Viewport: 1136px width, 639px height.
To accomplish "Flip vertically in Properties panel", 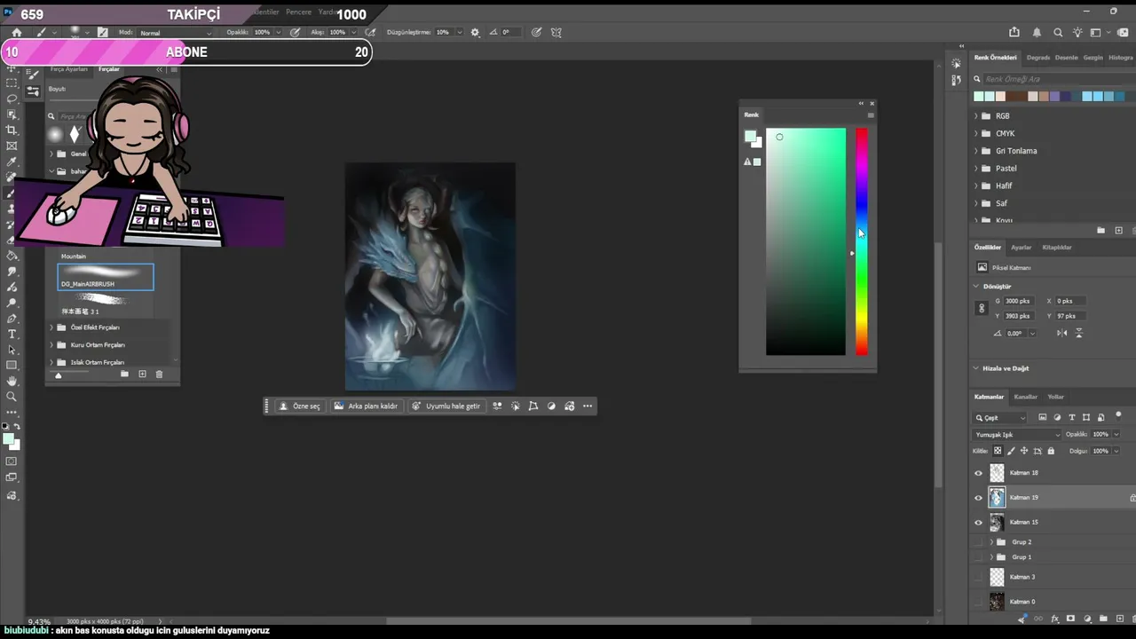I will pos(1079,333).
